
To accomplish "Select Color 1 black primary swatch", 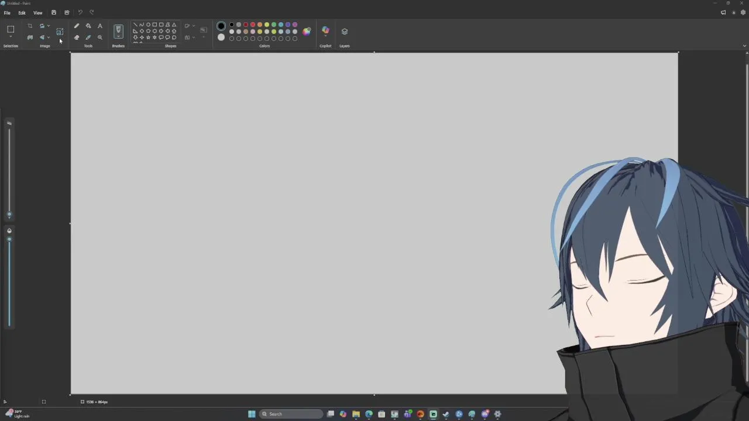I will [221, 26].
